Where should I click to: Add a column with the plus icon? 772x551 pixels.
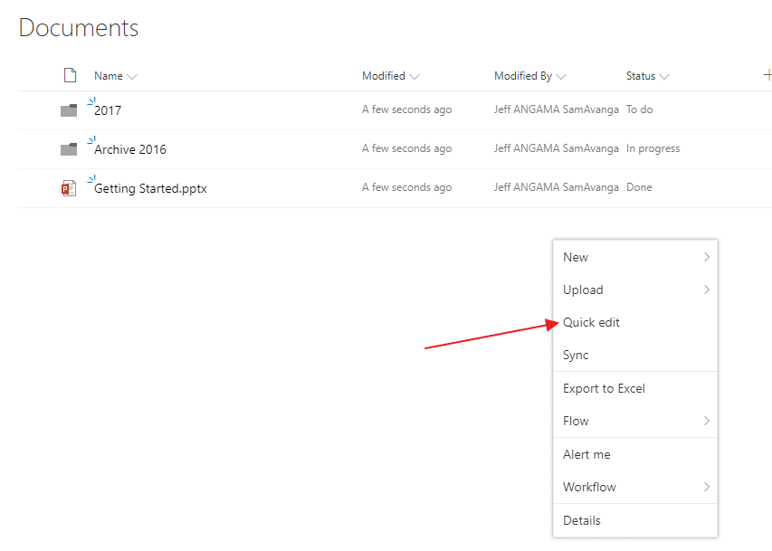tap(767, 75)
